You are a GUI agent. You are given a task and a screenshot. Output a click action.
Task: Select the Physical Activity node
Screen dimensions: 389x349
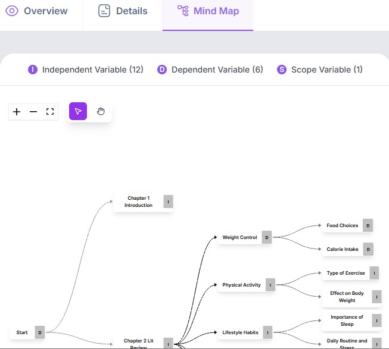pos(247,285)
